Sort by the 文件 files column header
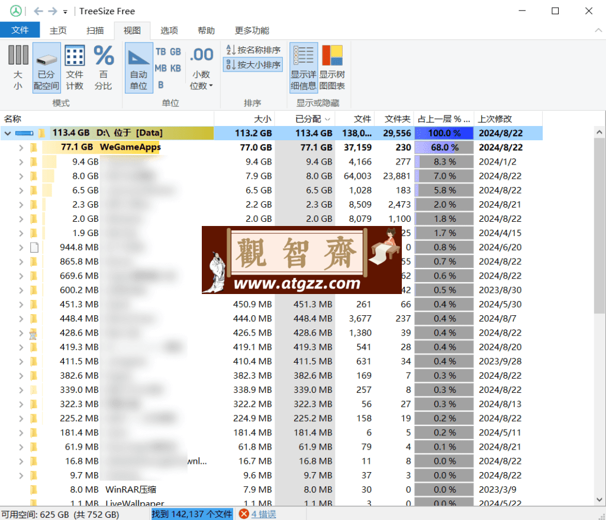606x520 pixels. [x=354, y=119]
